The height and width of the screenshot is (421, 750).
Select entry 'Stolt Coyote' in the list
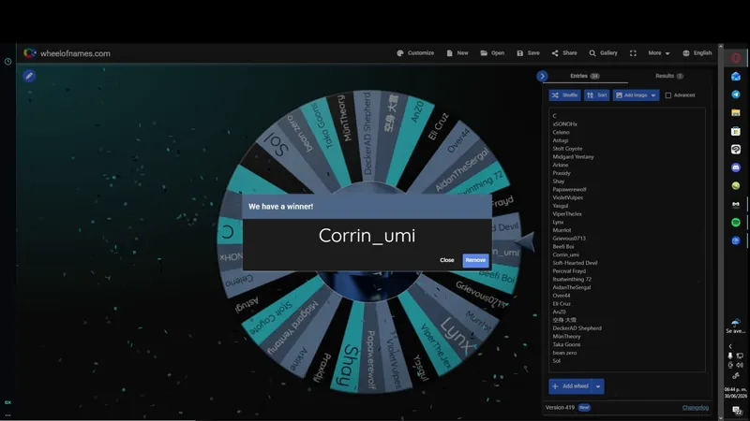[x=568, y=149]
